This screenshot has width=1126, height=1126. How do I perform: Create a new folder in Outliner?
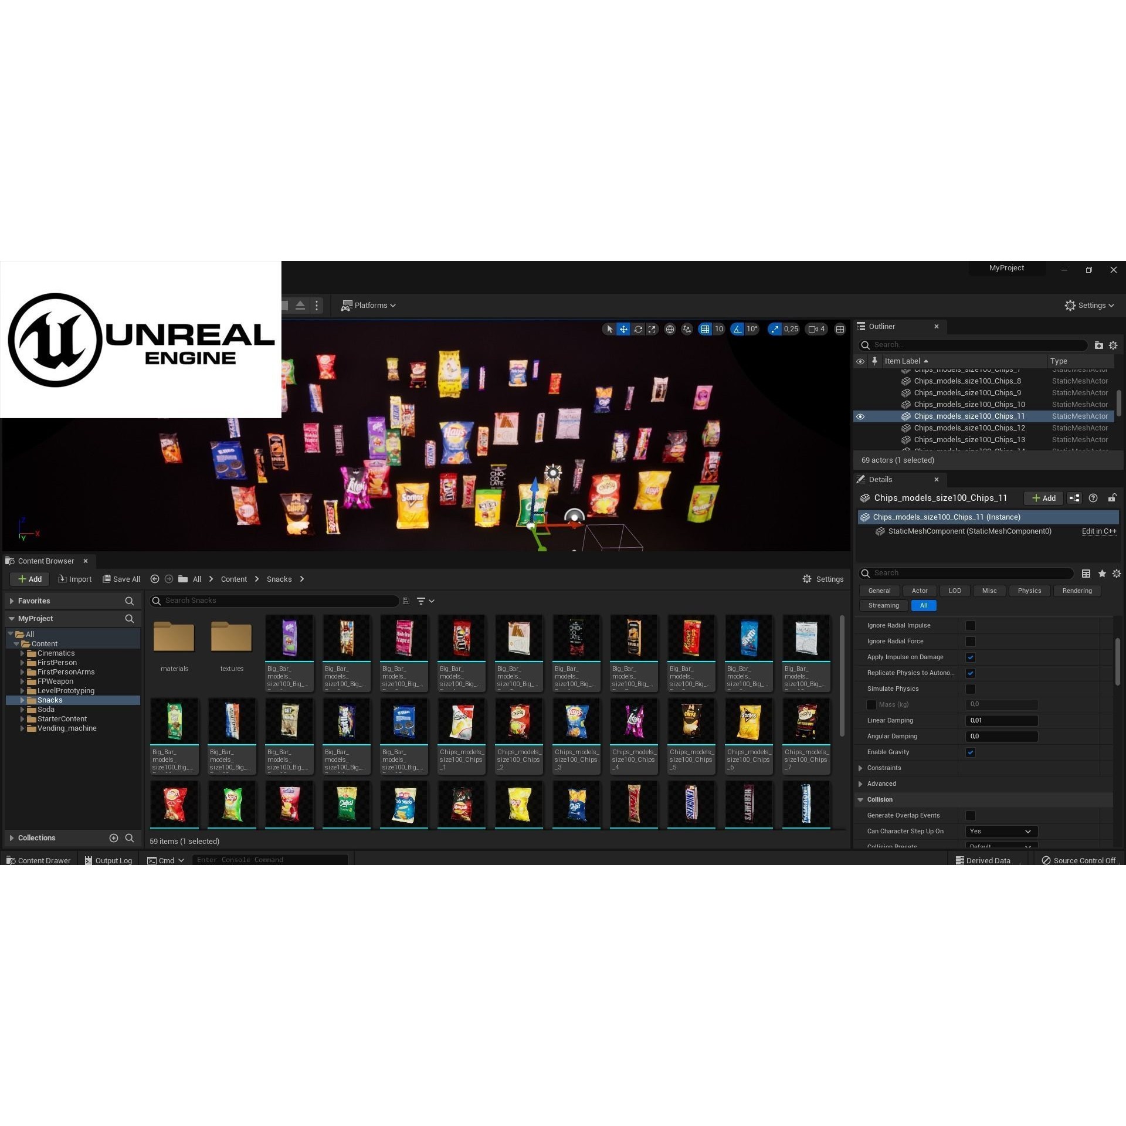coord(1098,345)
